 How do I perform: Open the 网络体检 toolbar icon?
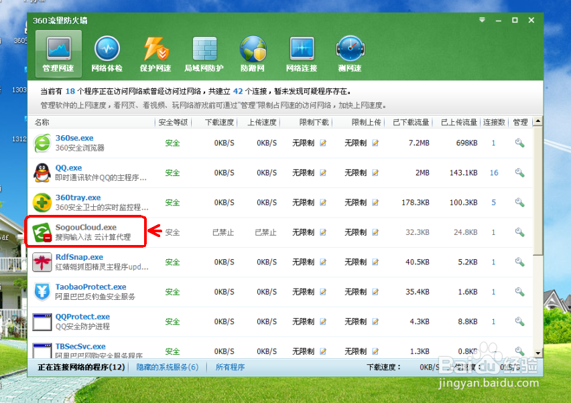pos(107,54)
